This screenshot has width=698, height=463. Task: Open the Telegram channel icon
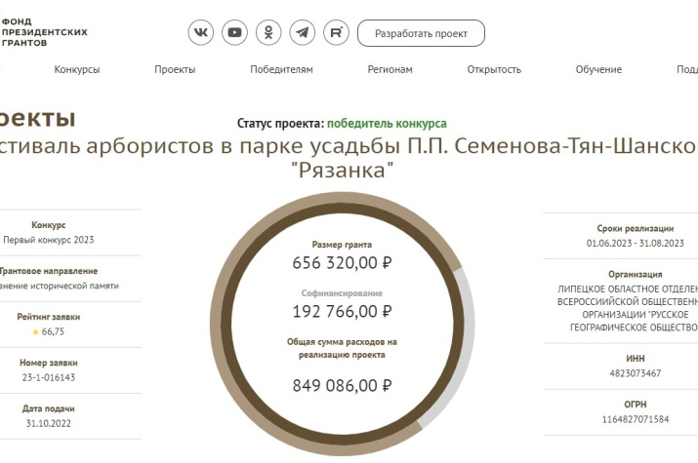pyautogui.click(x=303, y=33)
